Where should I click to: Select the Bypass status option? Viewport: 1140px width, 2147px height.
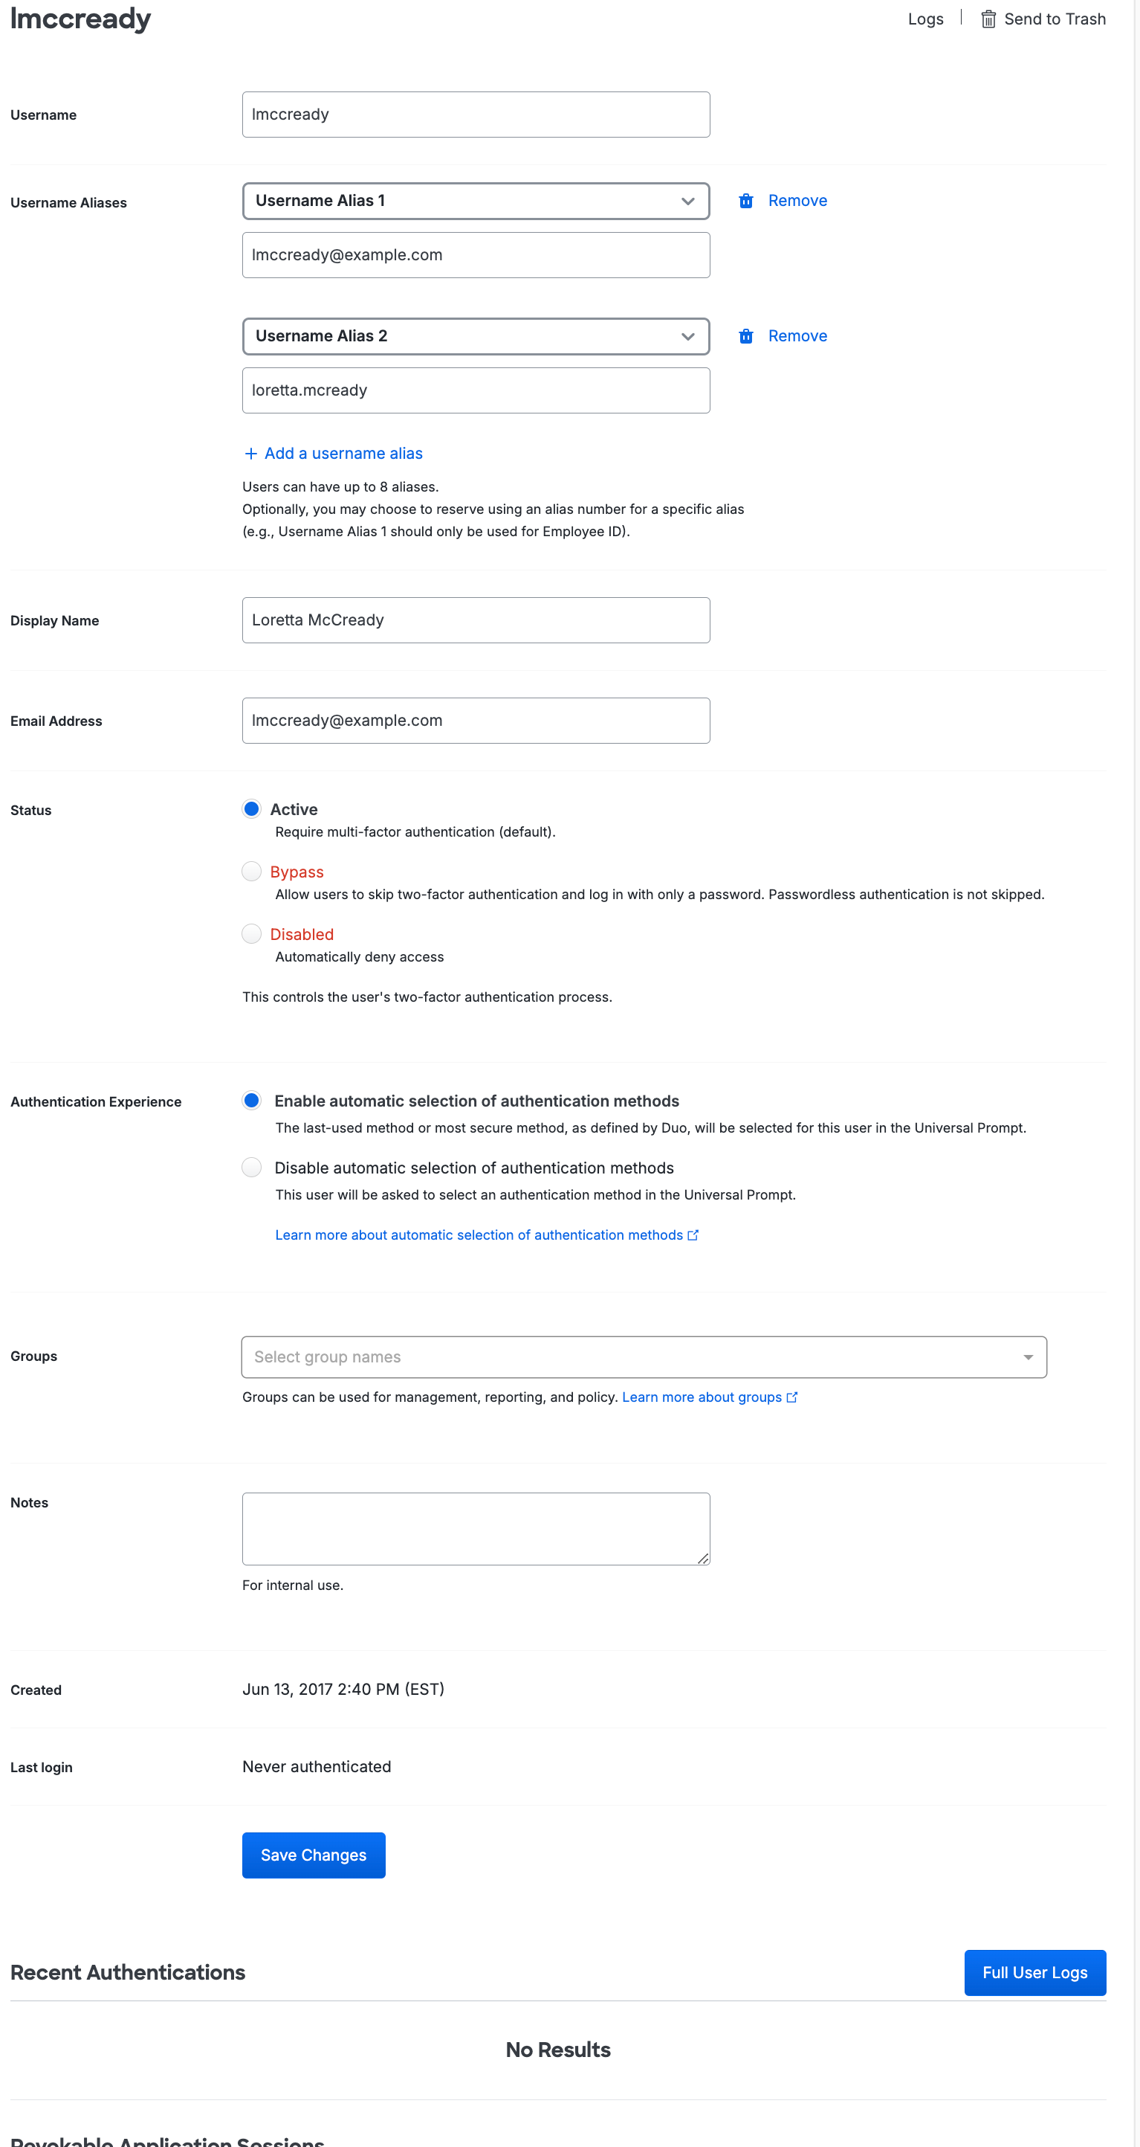click(251, 871)
